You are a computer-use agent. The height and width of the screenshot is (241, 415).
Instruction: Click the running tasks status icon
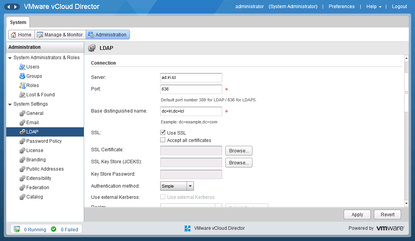pos(17,229)
